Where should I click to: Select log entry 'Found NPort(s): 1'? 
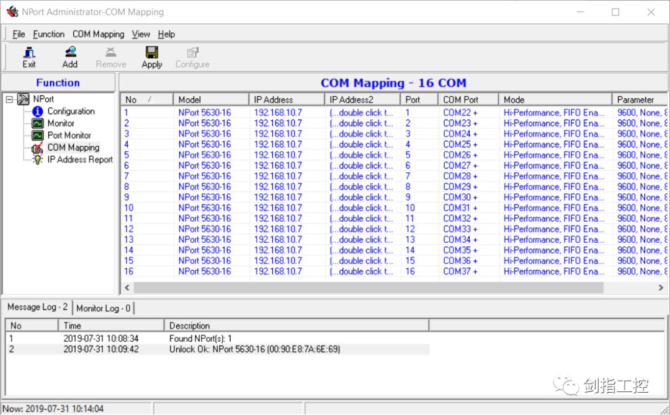[x=200, y=339]
